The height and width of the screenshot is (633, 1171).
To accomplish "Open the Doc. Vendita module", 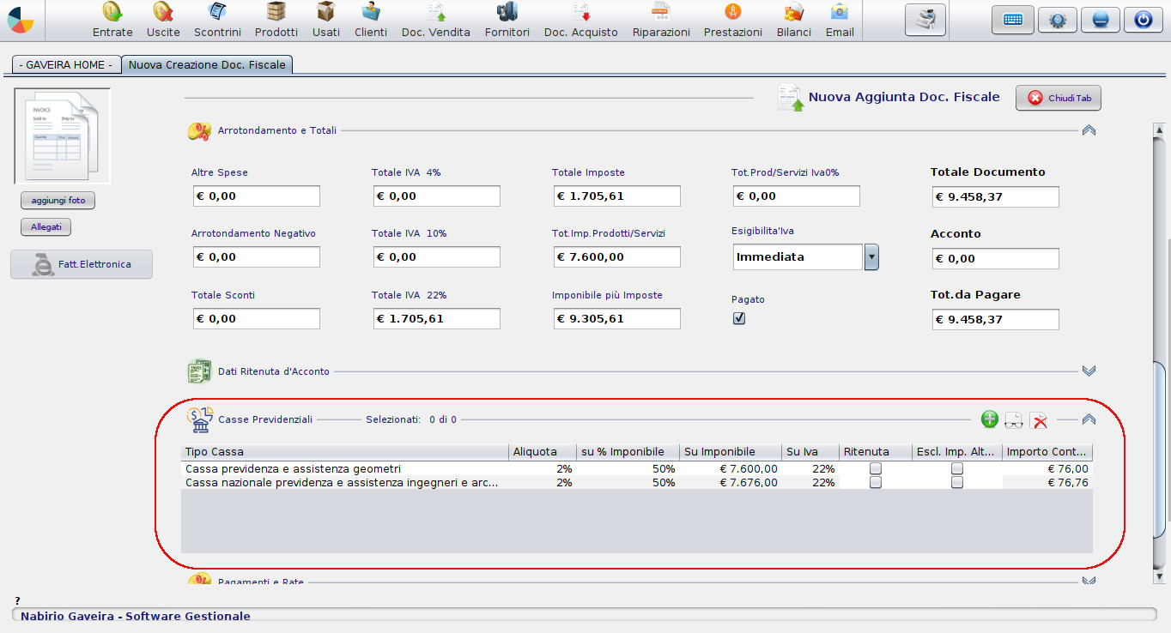I will [x=436, y=20].
